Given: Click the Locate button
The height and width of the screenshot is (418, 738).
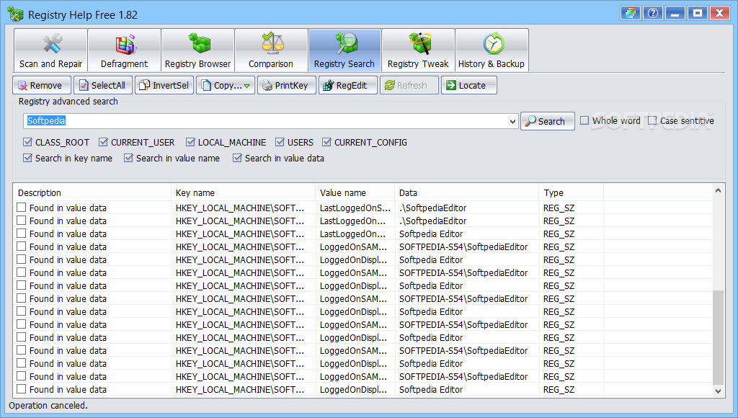Looking at the screenshot, I should pyautogui.click(x=468, y=85).
